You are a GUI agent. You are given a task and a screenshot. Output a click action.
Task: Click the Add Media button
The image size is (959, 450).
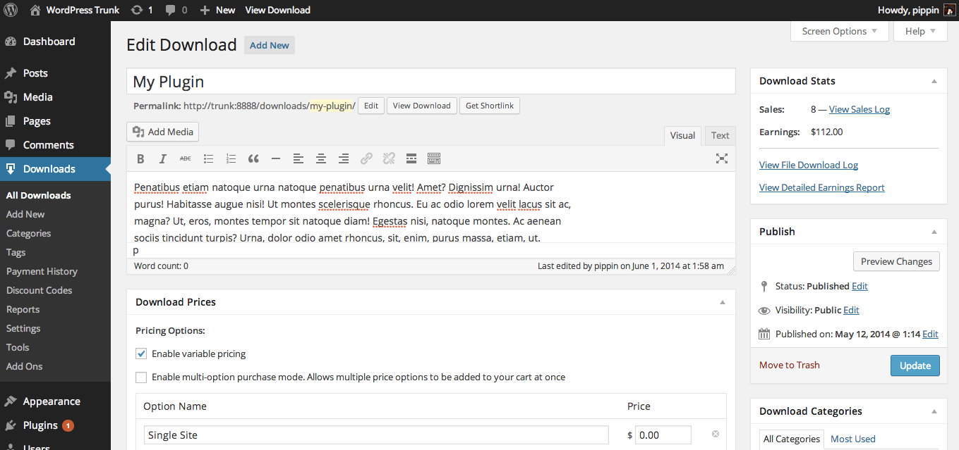pos(163,132)
